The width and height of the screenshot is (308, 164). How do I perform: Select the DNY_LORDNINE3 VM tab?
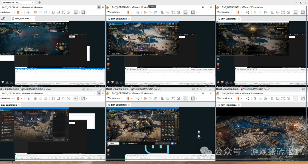(x=228, y=19)
